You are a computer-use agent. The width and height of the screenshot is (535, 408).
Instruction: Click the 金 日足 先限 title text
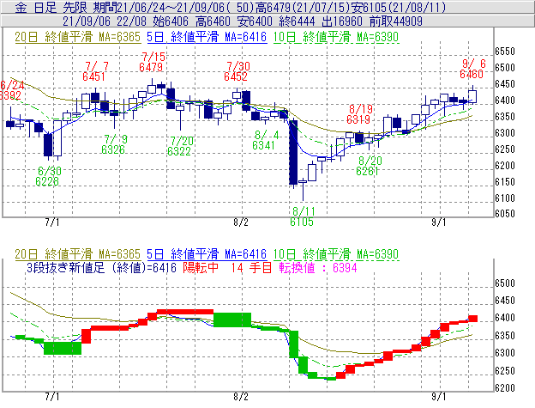[51, 7]
